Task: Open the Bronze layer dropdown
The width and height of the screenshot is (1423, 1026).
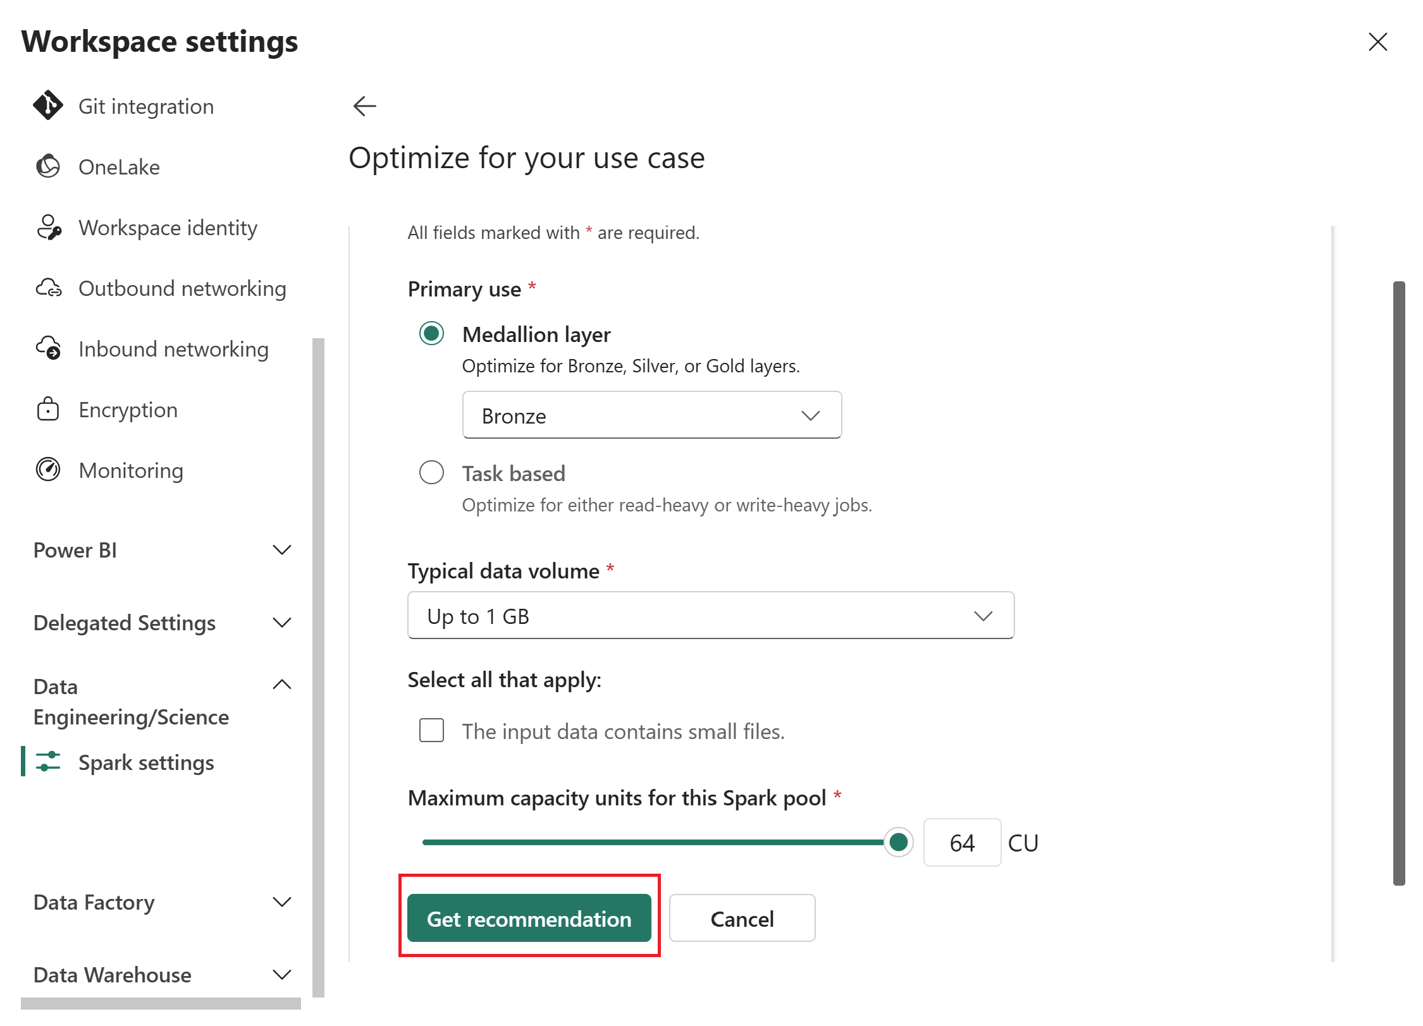Action: (x=651, y=415)
